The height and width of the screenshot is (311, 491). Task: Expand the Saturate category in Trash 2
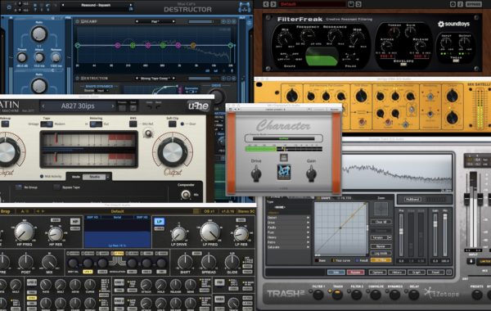coord(288,247)
